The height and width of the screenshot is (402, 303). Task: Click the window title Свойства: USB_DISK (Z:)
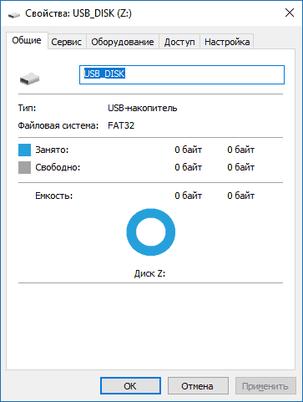(78, 13)
